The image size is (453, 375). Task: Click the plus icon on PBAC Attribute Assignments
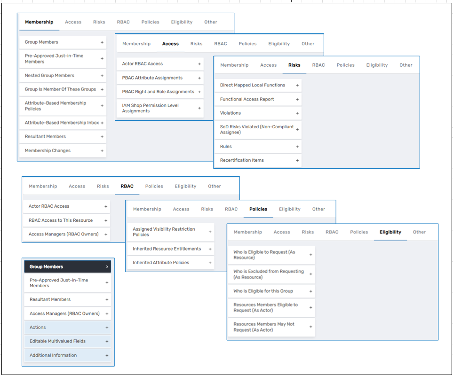[199, 78]
